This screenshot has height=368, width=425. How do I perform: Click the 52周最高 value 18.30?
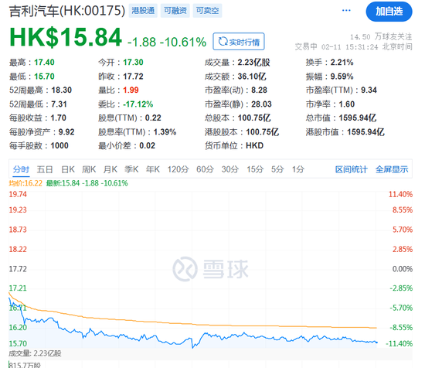coord(62,90)
